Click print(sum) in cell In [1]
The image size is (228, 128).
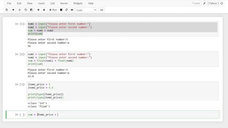click(x=35, y=34)
